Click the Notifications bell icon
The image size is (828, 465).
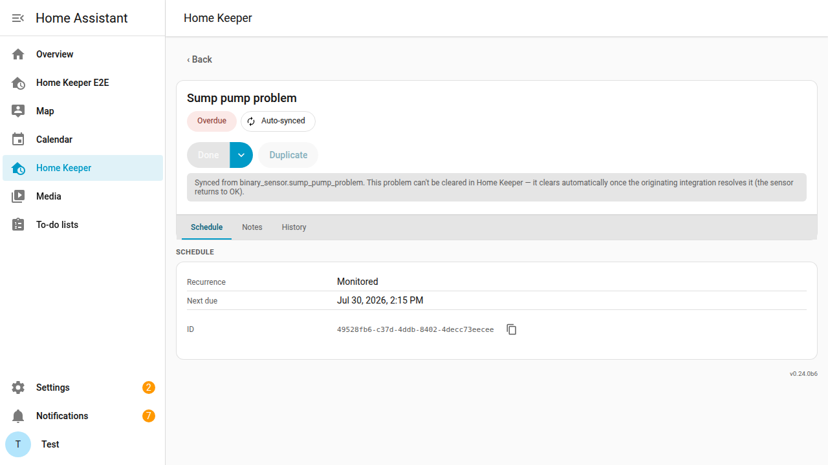point(18,416)
